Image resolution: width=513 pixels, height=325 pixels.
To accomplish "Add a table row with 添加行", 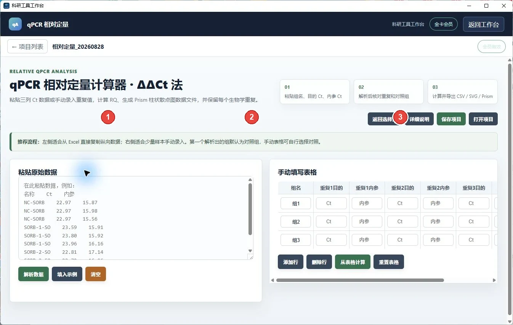I will [x=291, y=262].
